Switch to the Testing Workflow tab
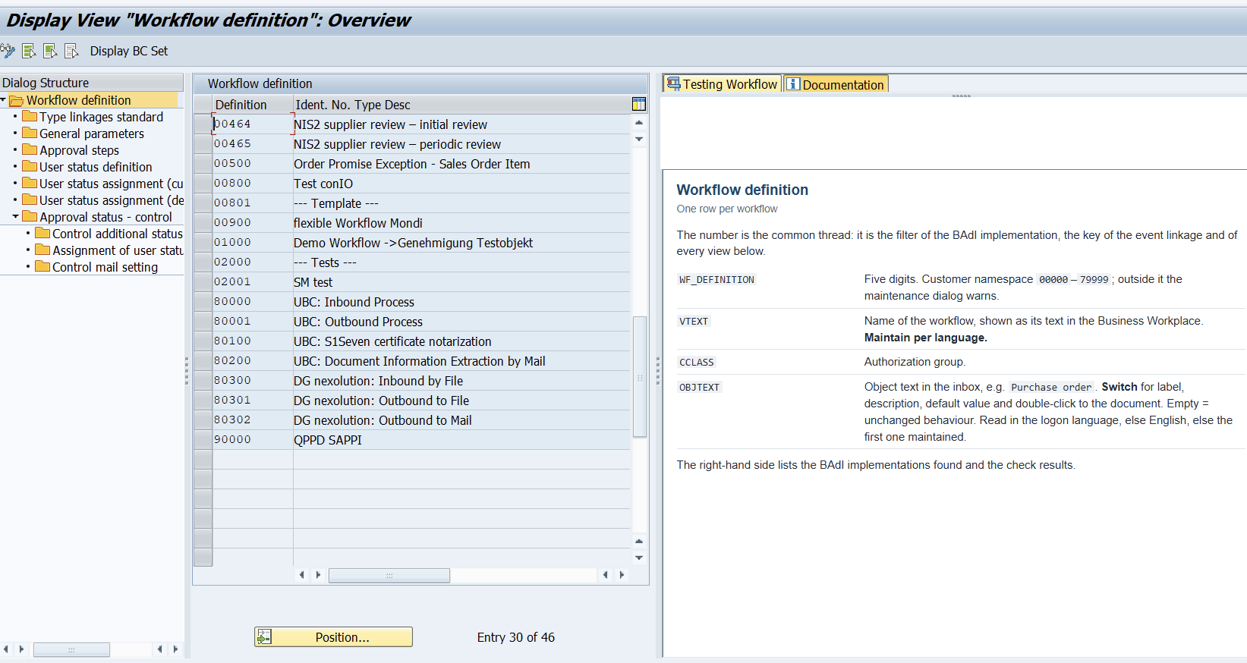1247x663 pixels. 723,84
